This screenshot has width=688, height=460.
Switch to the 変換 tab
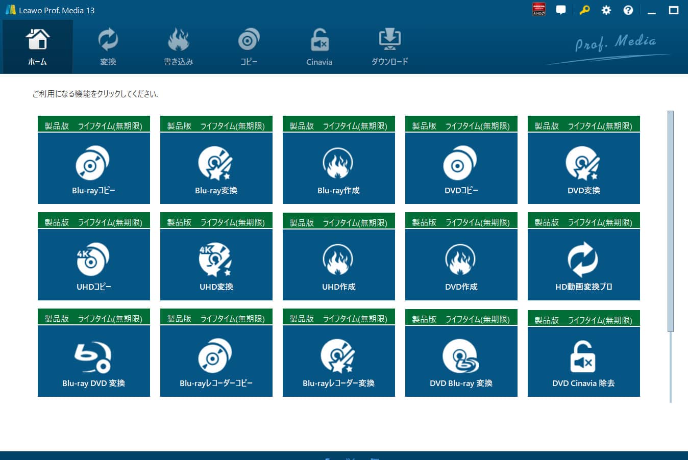point(108,47)
